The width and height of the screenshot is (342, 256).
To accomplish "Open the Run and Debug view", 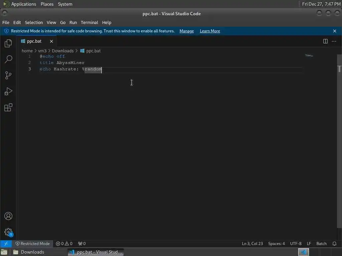I will (8, 91).
